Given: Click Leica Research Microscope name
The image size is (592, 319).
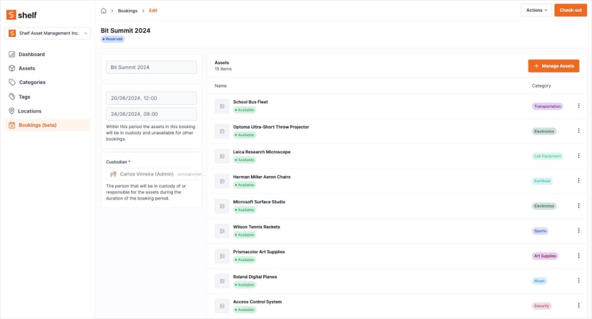Looking at the screenshot, I should (x=261, y=151).
